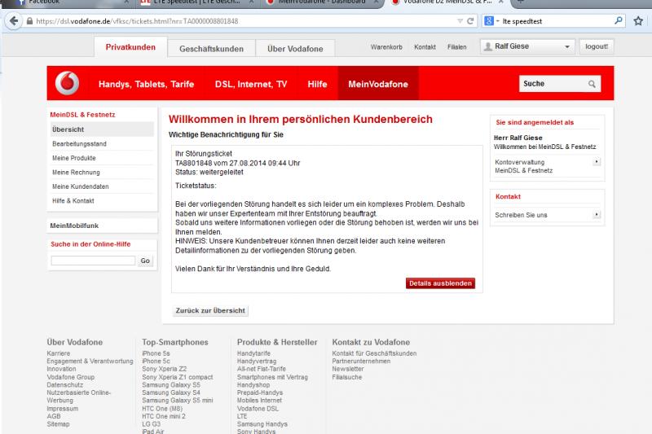Open the MeinVodafone menu

click(378, 84)
